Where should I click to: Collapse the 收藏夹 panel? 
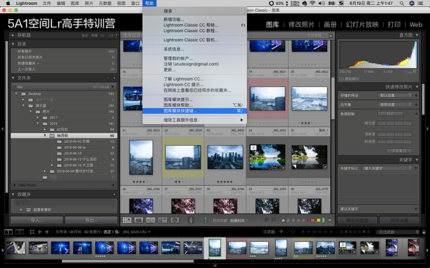(x=13, y=194)
